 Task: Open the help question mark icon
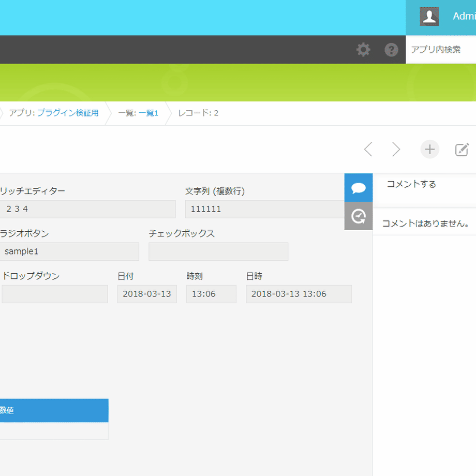tap(391, 50)
